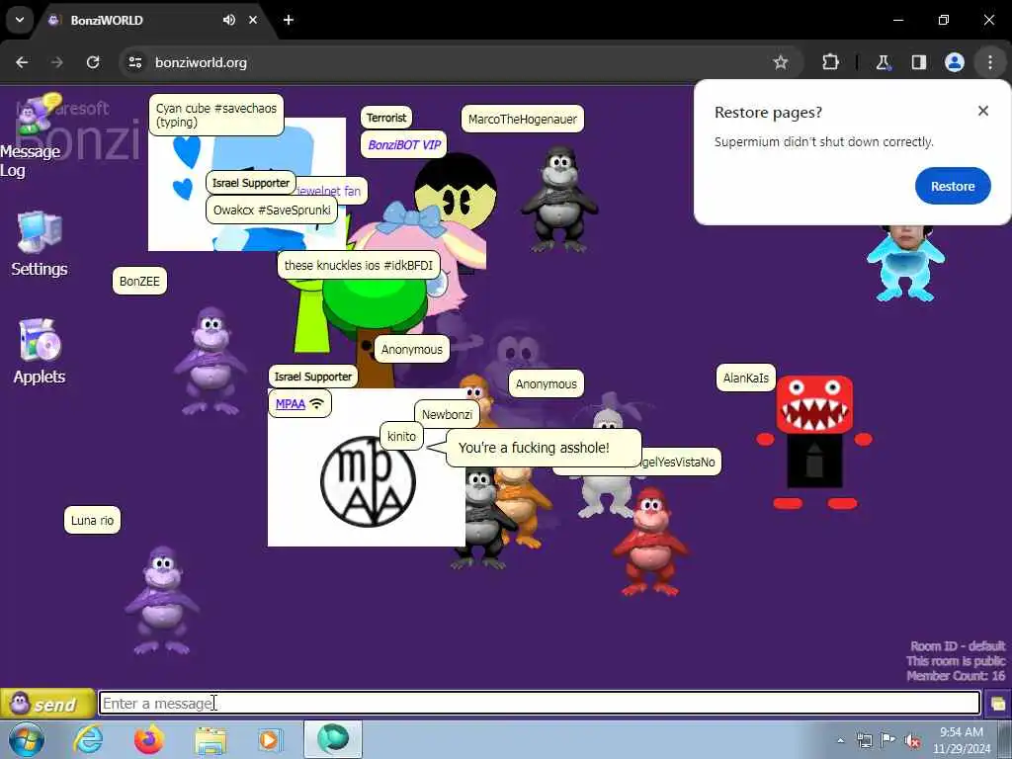Click the BonZEE purple Bonzi character
This screenshot has height=759, width=1012.
coord(211,361)
